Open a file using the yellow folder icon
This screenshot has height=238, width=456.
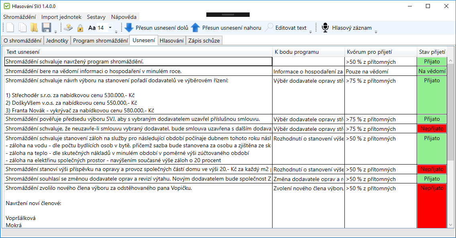(34, 28)
